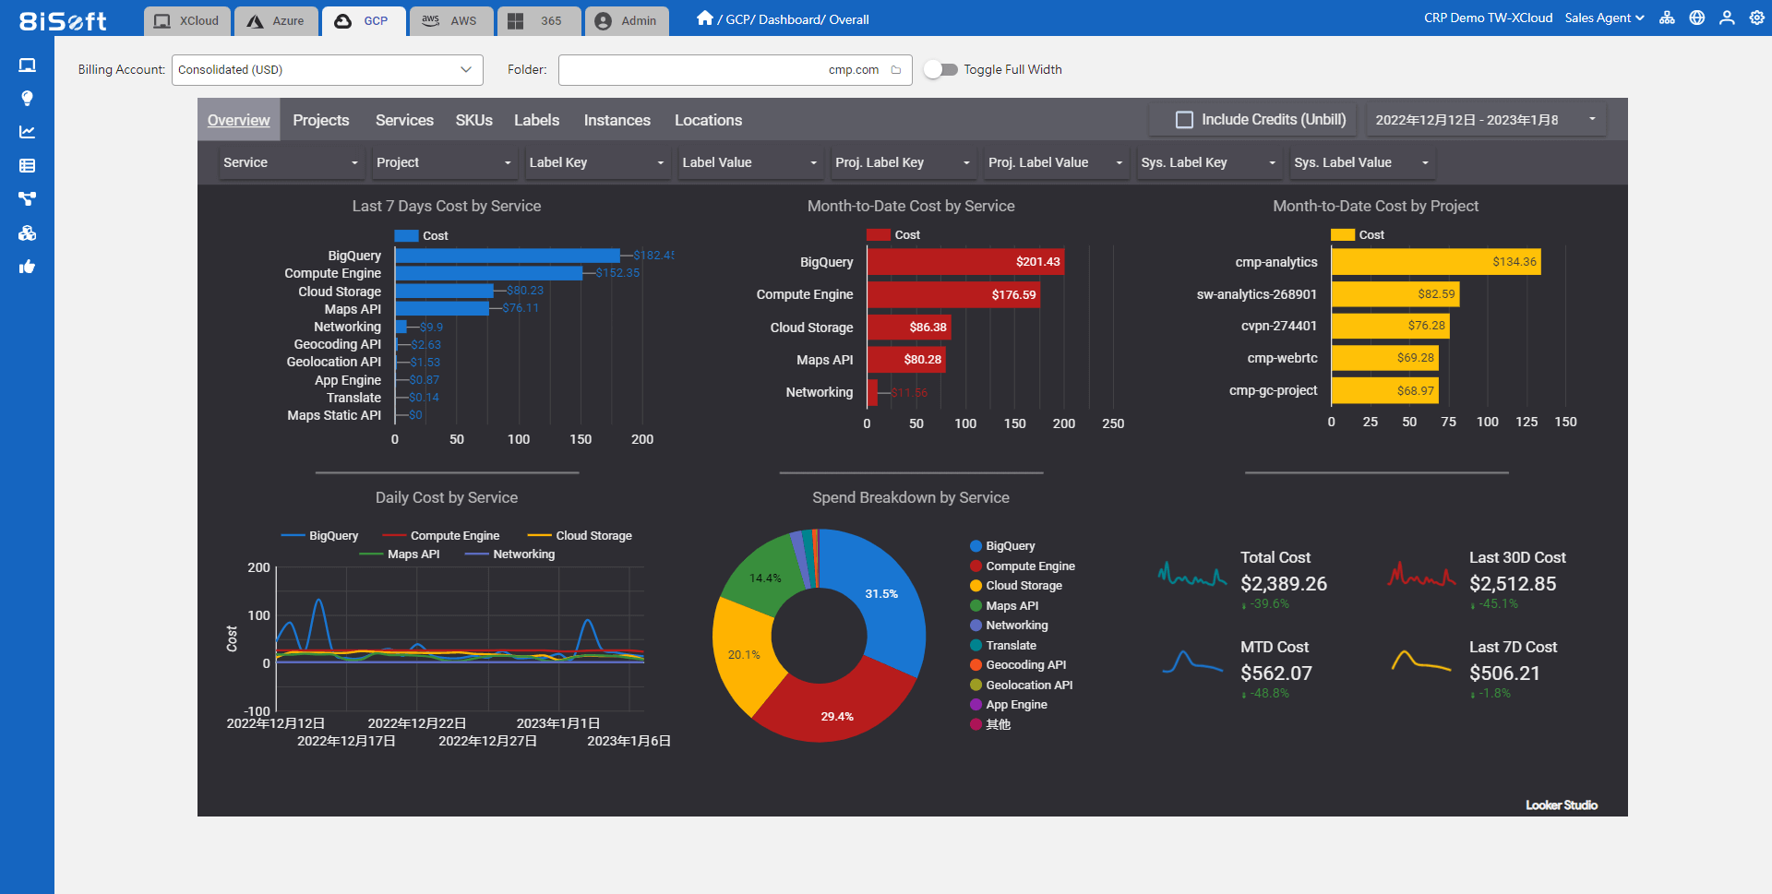The height and width of the screenshot is (894, 1772).
Task: Enable Toggle Full Width switch
Action: (940, 70)
